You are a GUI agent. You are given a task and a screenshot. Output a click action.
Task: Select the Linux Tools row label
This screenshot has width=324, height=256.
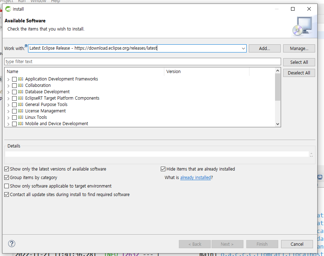pyautogui.click(x=36, y=117)
